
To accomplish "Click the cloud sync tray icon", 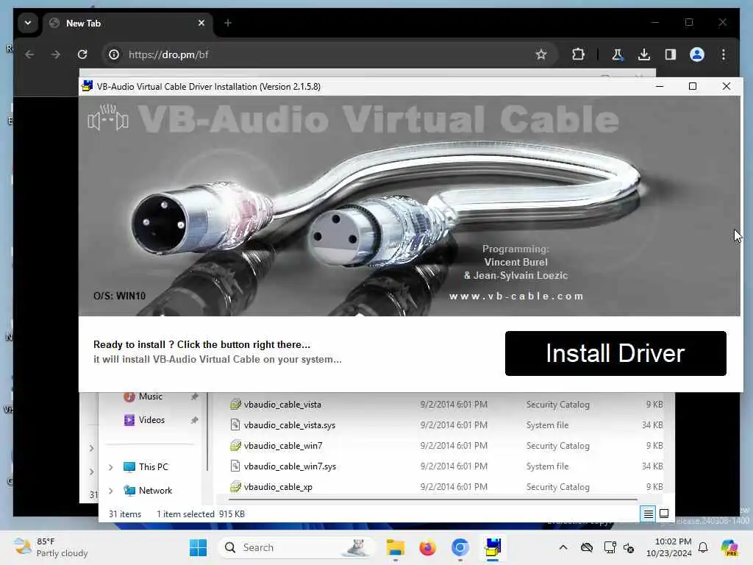I will [x=586, y=547].
